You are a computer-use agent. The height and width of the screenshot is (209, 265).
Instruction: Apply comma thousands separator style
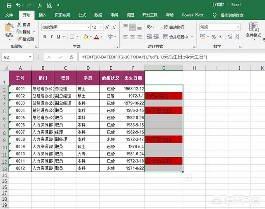click(x=220, y=37)
